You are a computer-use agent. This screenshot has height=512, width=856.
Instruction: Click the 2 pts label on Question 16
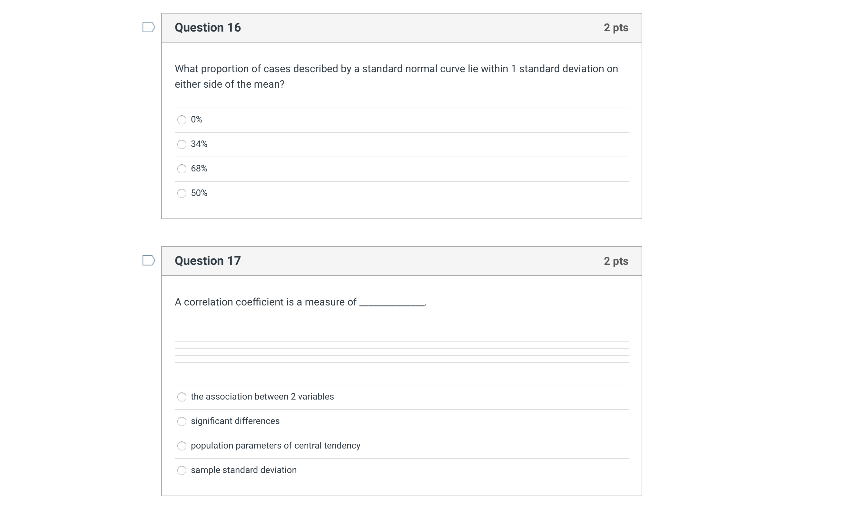click(x=615, y=28)
